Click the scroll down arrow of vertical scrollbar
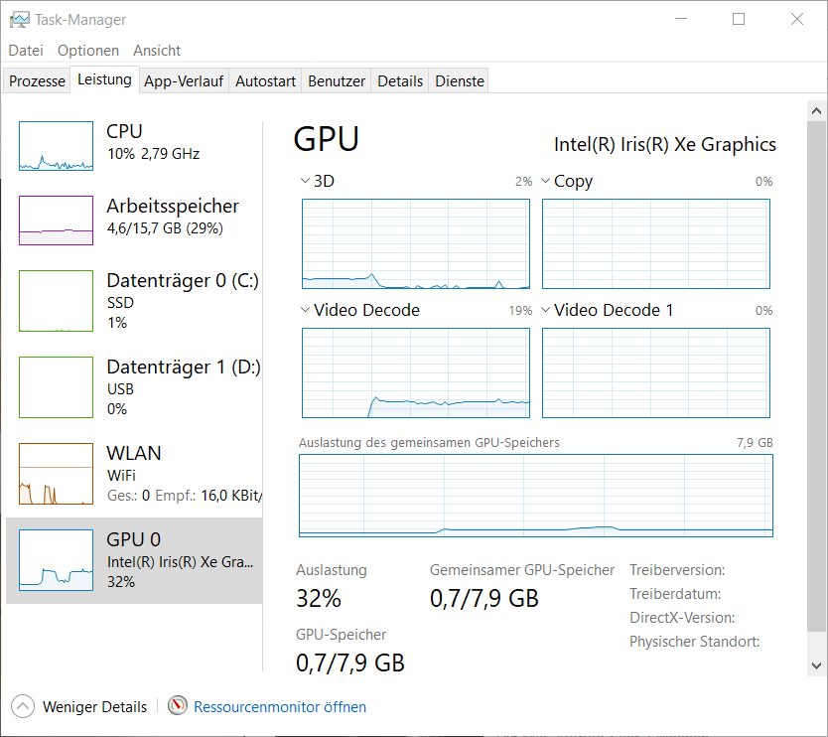 816,664
